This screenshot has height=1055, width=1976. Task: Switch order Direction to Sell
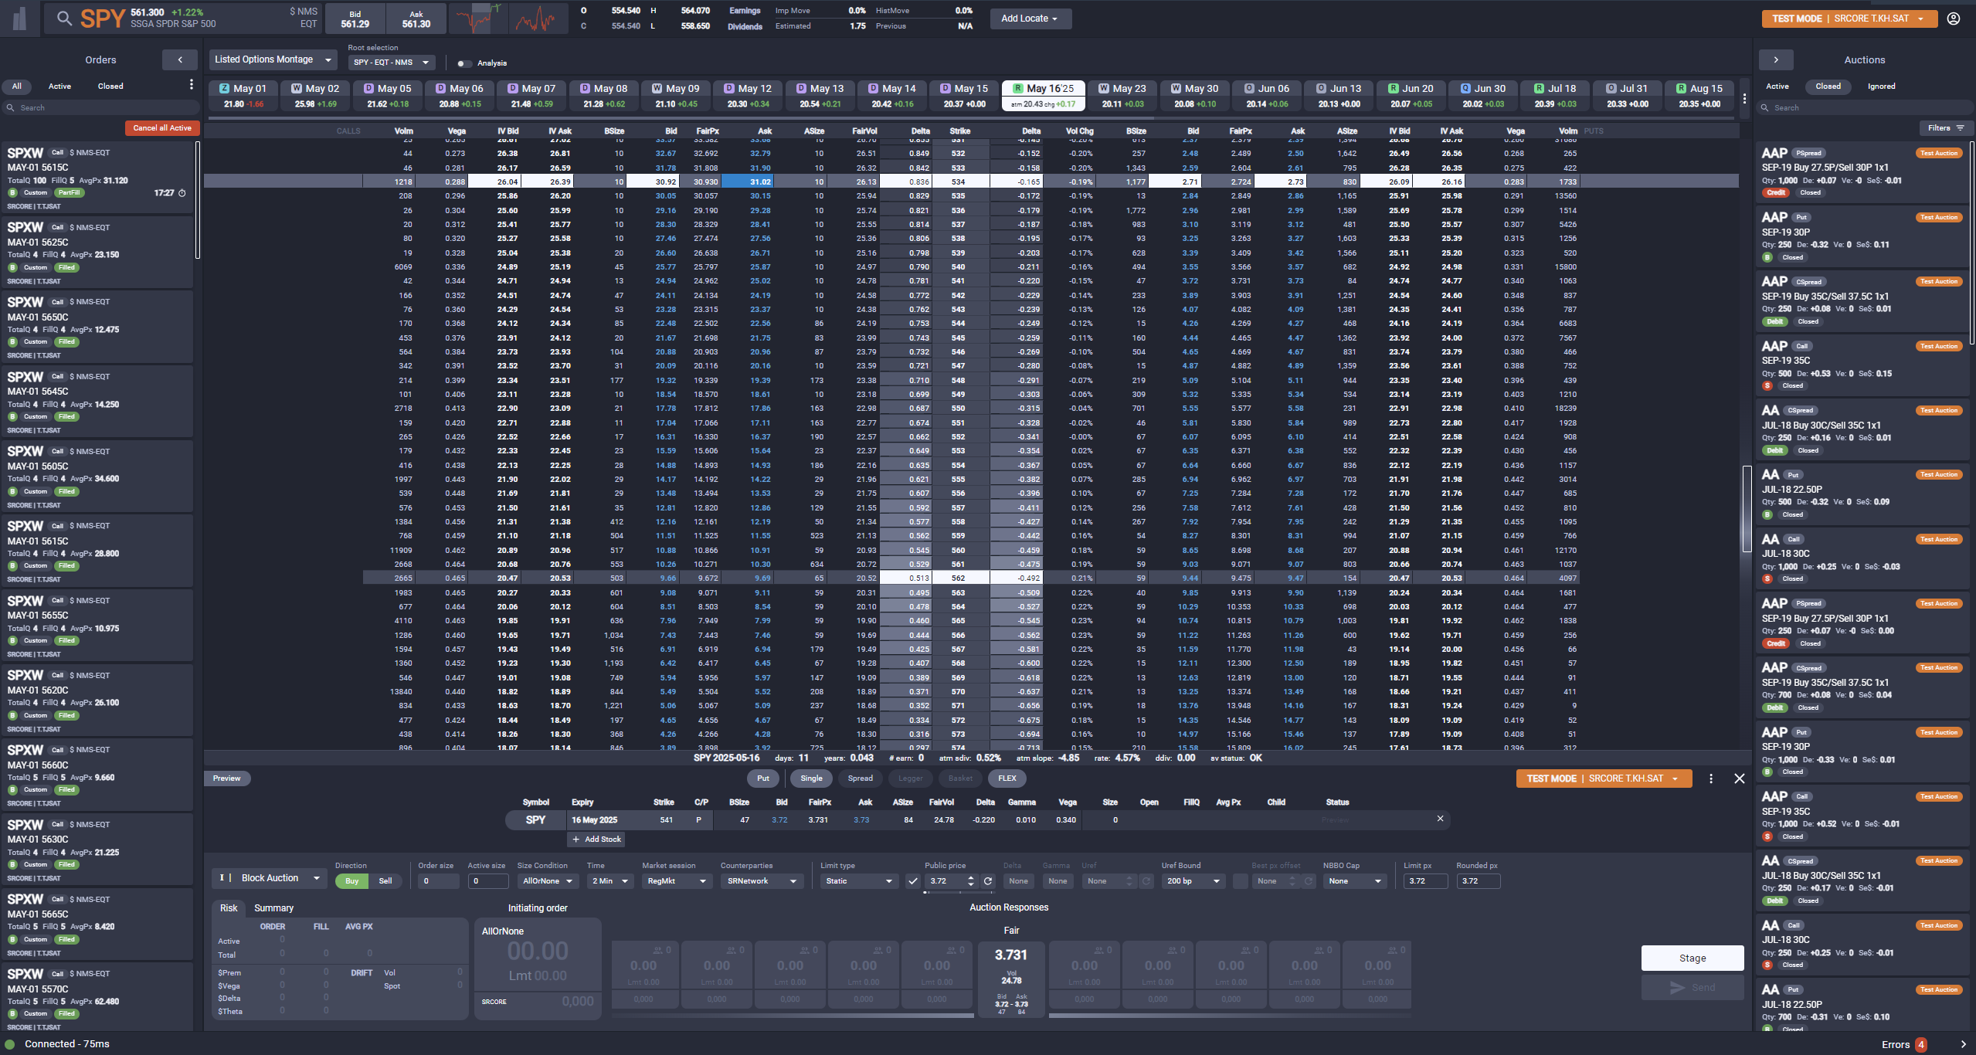(x=385, y=880)
